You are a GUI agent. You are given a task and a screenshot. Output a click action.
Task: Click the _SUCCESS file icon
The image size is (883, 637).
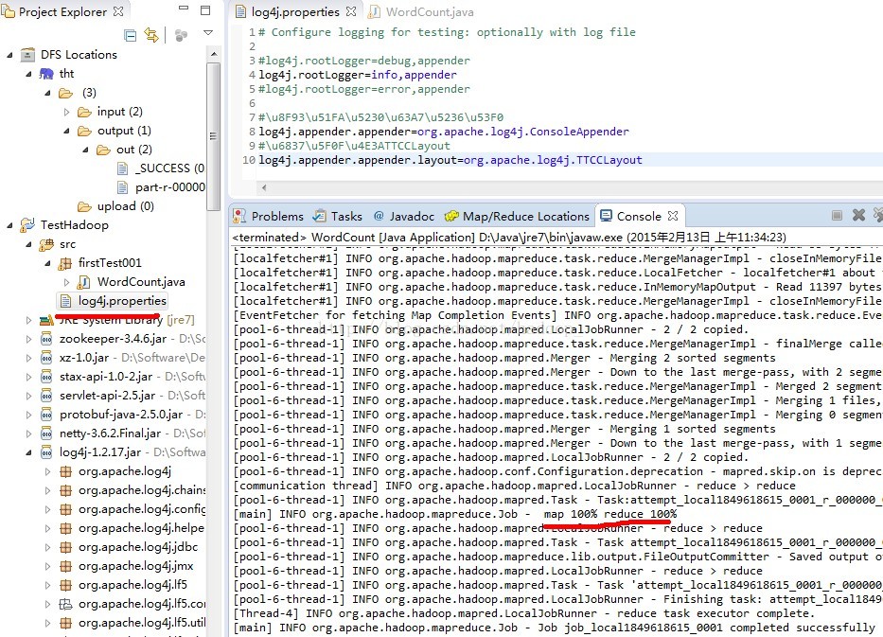(122, 168)
